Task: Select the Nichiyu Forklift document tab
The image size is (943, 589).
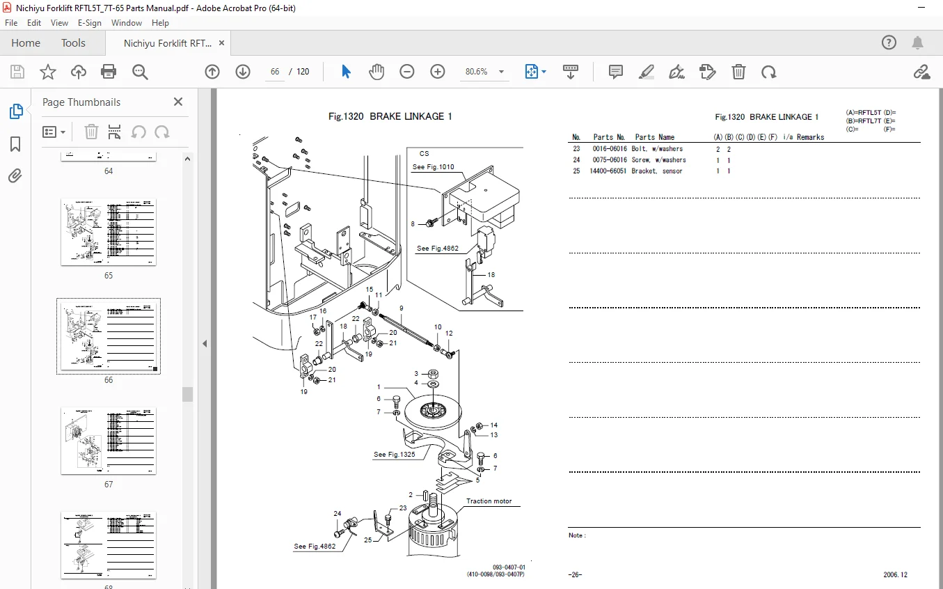Action: 168,43
